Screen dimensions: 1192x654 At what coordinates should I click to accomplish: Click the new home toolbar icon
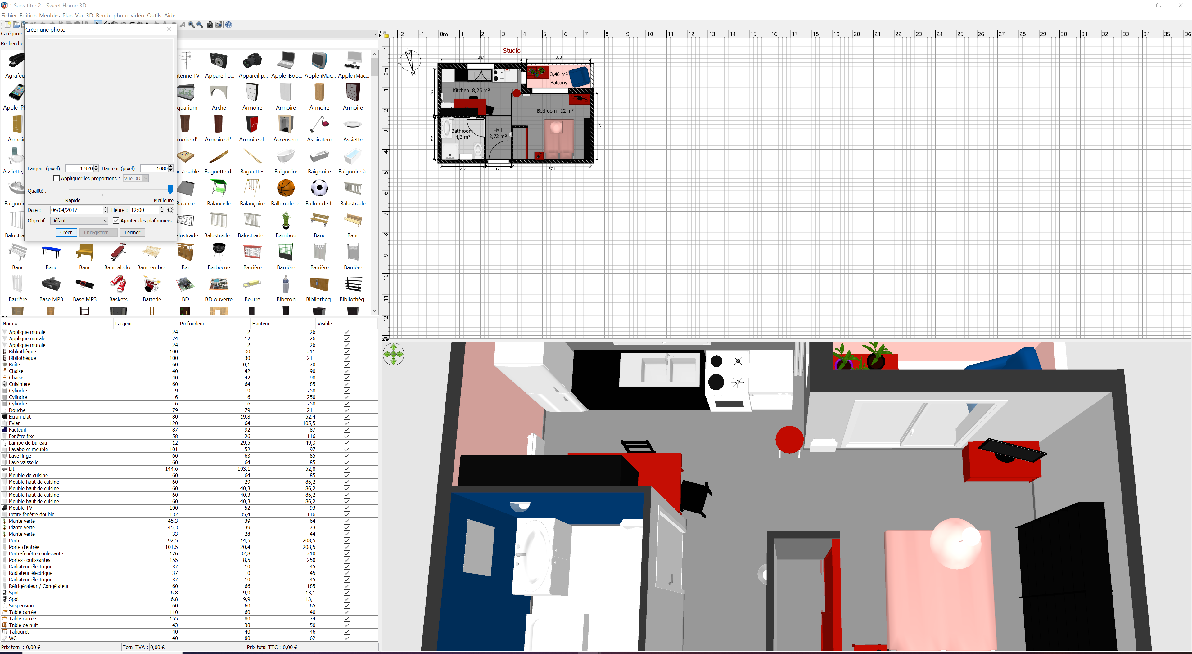7,25
